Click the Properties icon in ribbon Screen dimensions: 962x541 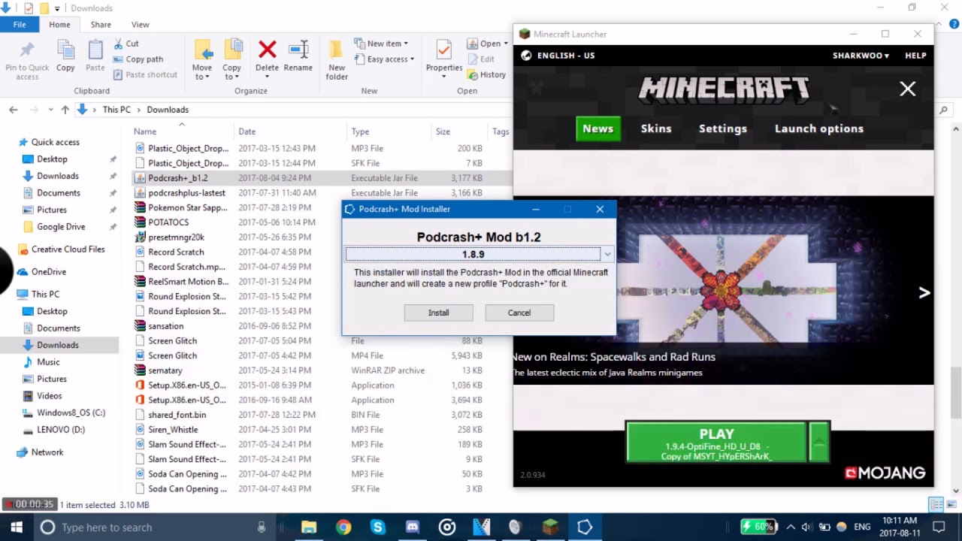point(443,50)
